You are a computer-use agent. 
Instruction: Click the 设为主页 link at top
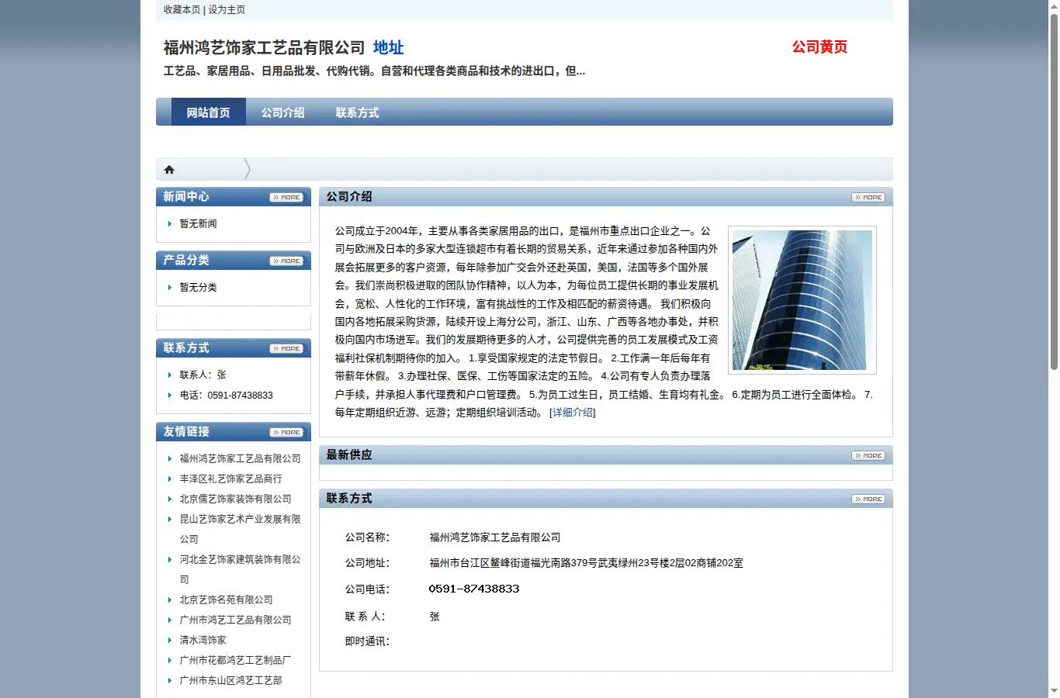pos(227,9)
